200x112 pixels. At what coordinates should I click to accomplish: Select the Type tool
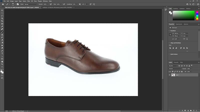pos(2,53)
